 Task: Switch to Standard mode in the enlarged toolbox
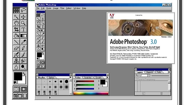[x=16, y=89]
